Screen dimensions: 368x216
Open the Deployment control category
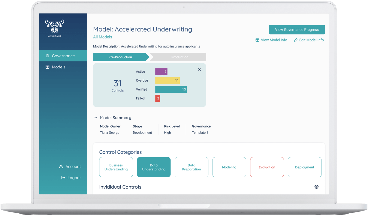[305, 167]
